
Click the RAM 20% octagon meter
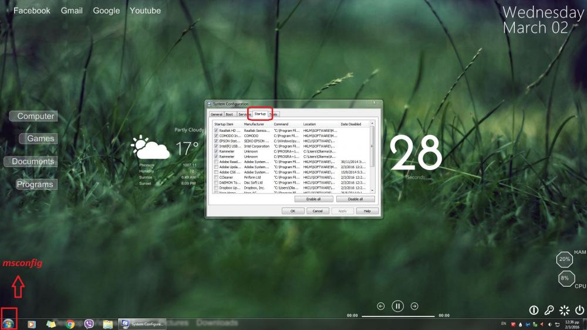coord(565,259)
